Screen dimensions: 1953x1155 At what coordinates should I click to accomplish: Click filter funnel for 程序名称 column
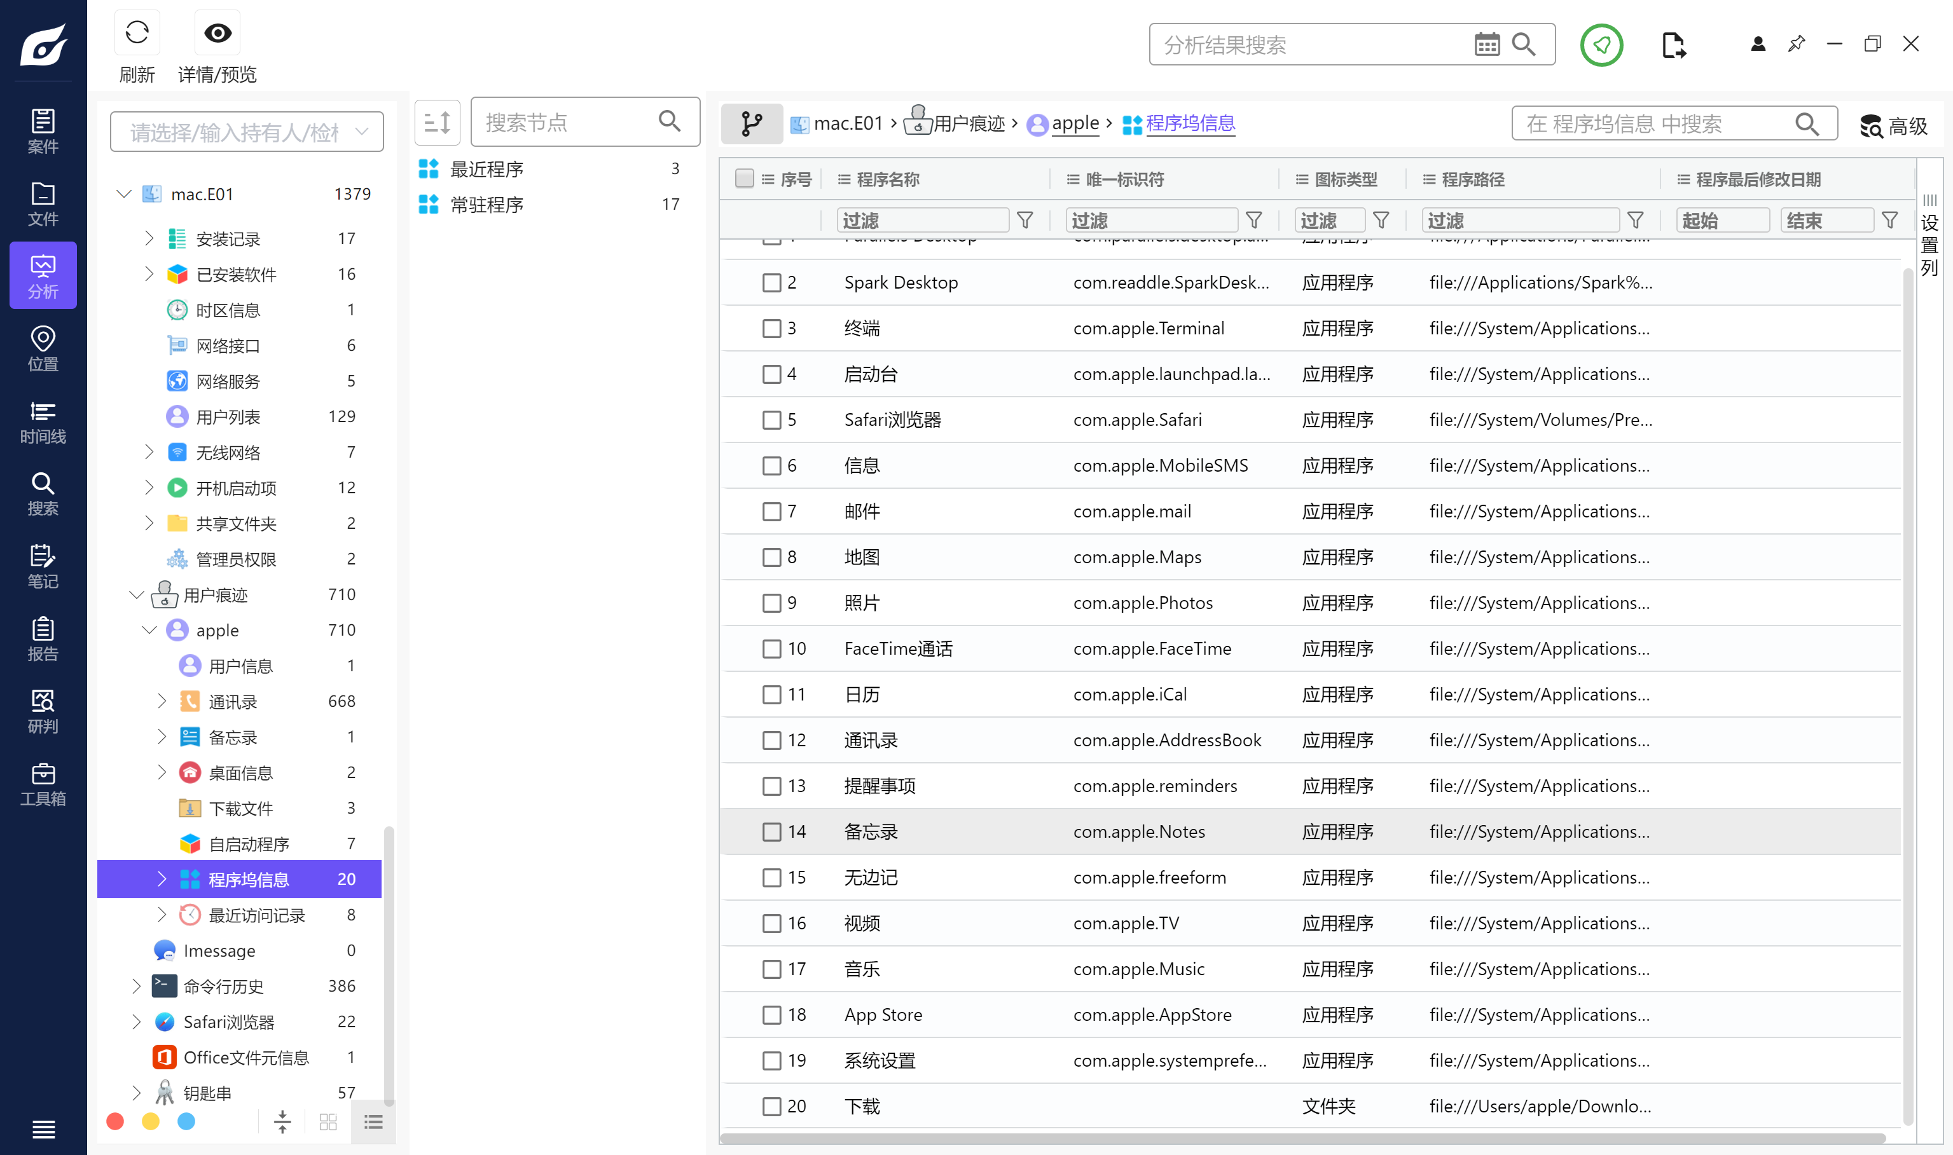(x=1025, y=221)
